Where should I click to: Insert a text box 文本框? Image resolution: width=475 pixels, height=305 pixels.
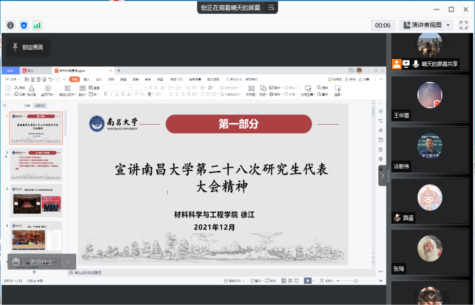tap(251, 91)
